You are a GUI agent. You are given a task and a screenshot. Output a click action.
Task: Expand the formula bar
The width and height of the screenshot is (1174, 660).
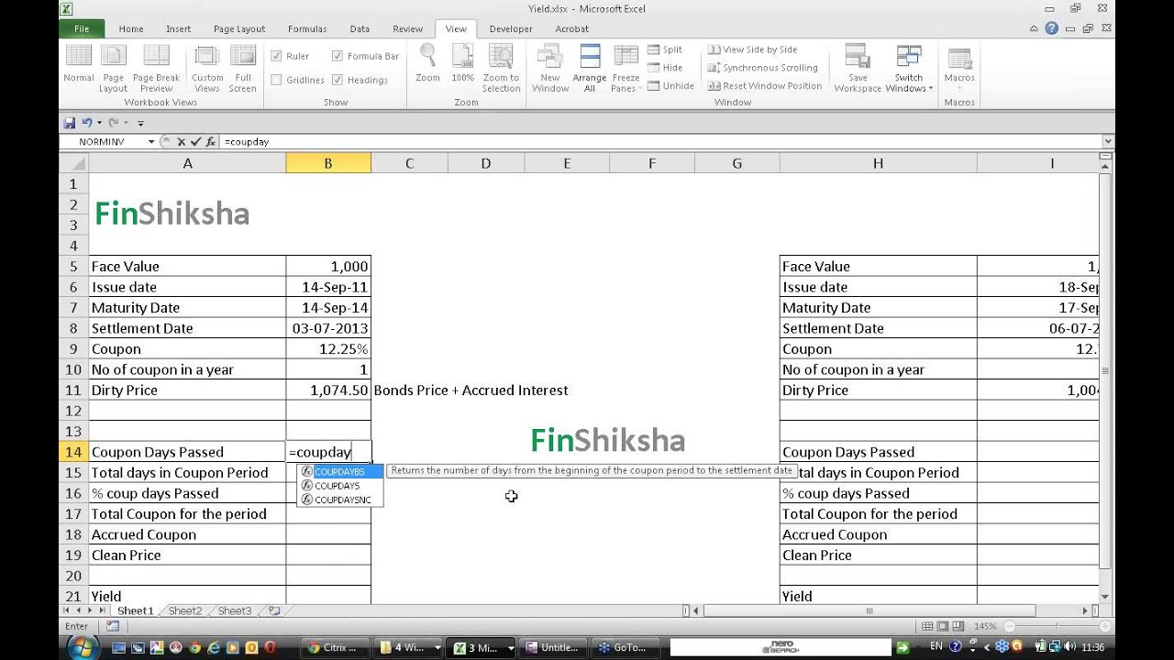click(1108, 142)
